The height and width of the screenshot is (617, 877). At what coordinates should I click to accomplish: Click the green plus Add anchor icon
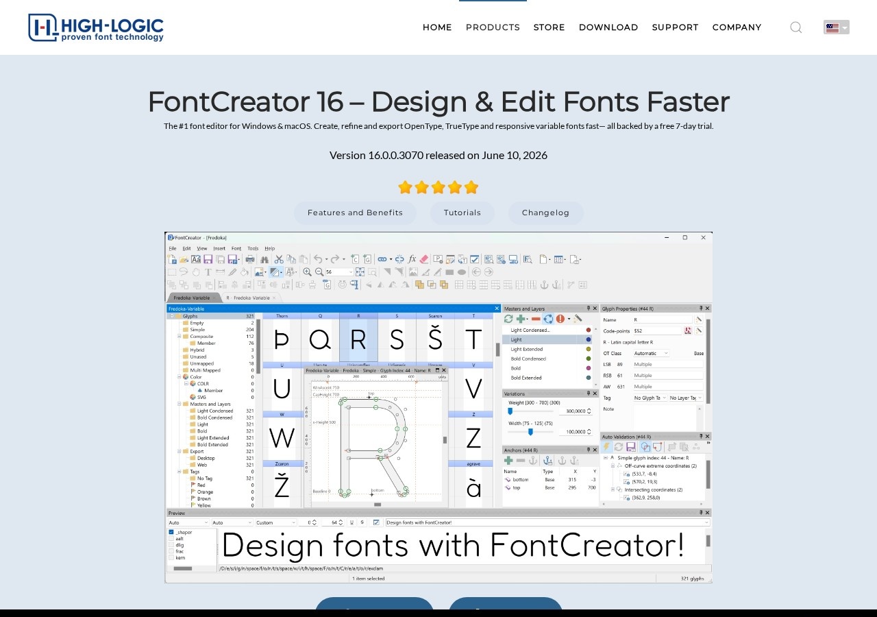point(508,461)
